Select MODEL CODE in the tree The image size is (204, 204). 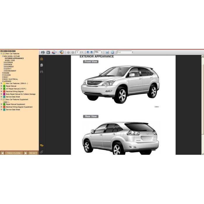[x=10, y=60]
